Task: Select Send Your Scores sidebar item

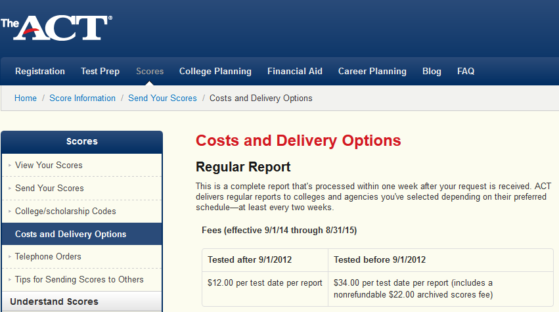Action: (49, 188)
